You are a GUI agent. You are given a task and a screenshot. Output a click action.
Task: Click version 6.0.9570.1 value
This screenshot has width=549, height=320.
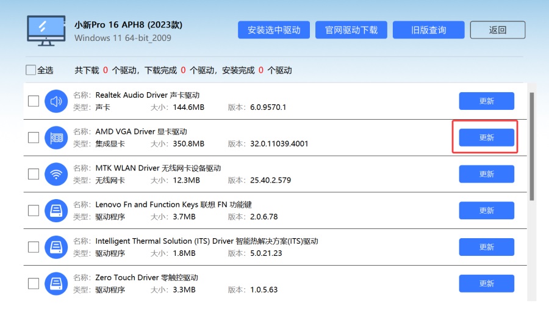pyautogui.click(x=268, y=107)
